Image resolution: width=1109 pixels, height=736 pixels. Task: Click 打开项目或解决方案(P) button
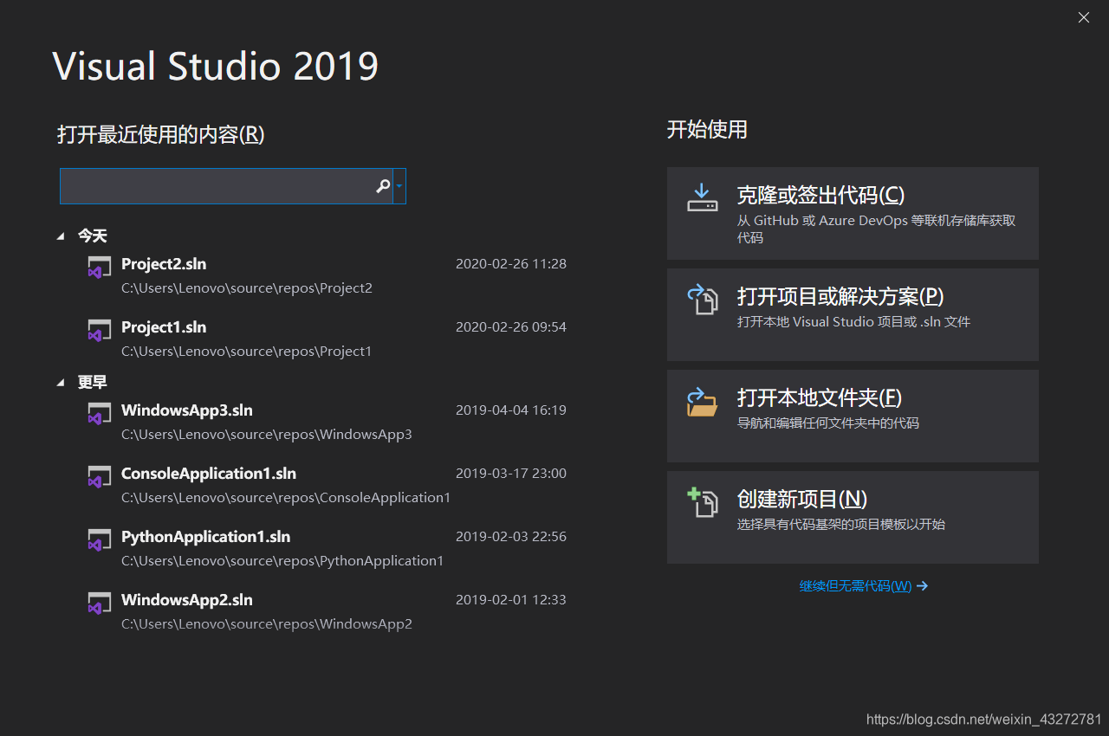[x=853, y=314]
